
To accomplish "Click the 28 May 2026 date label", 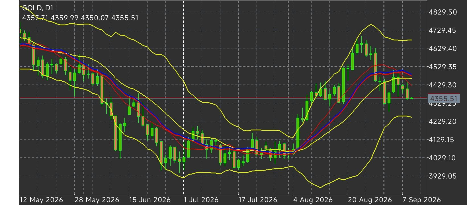I will pos(97,200).
